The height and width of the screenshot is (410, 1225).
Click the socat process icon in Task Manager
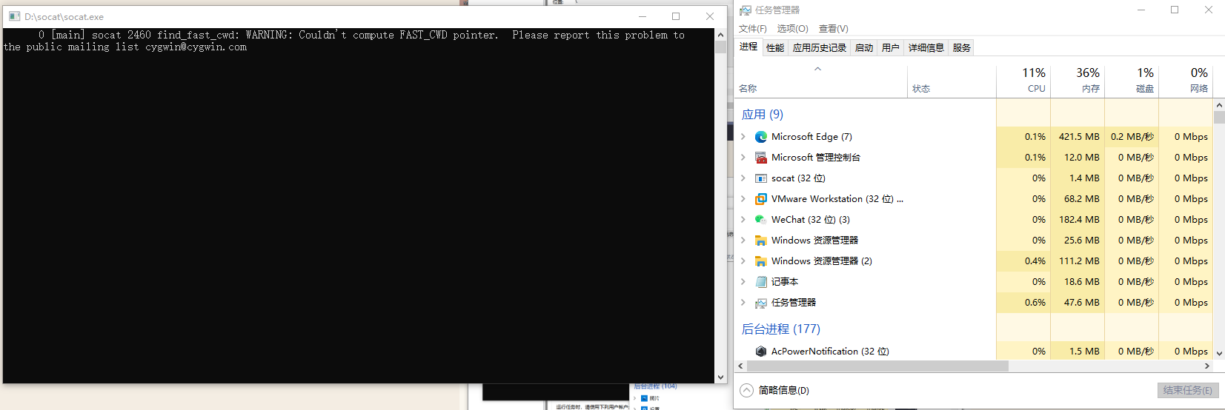tap(760, 178)
